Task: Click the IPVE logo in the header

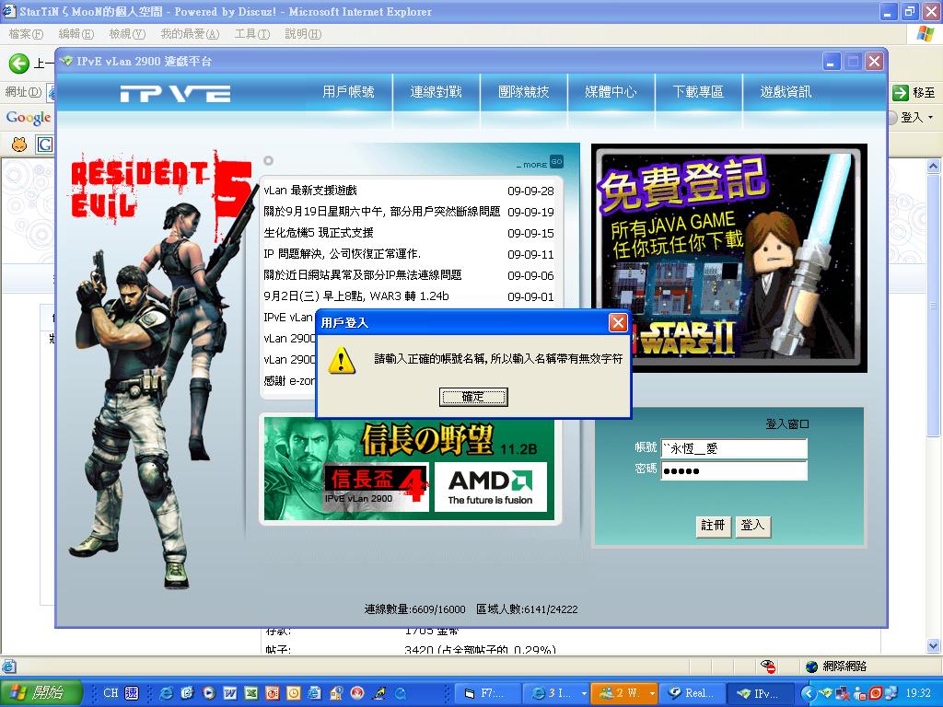Action: click(175, 93)
